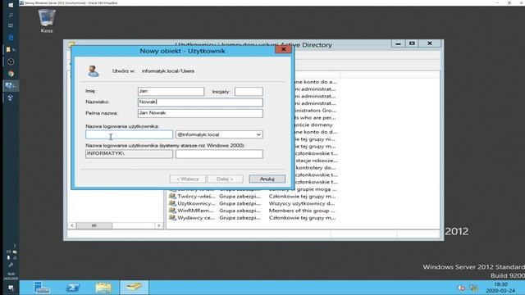Screen dimensions: 525x295
Task: Minimize the VirtualBox host window
Action: point(497,2)
